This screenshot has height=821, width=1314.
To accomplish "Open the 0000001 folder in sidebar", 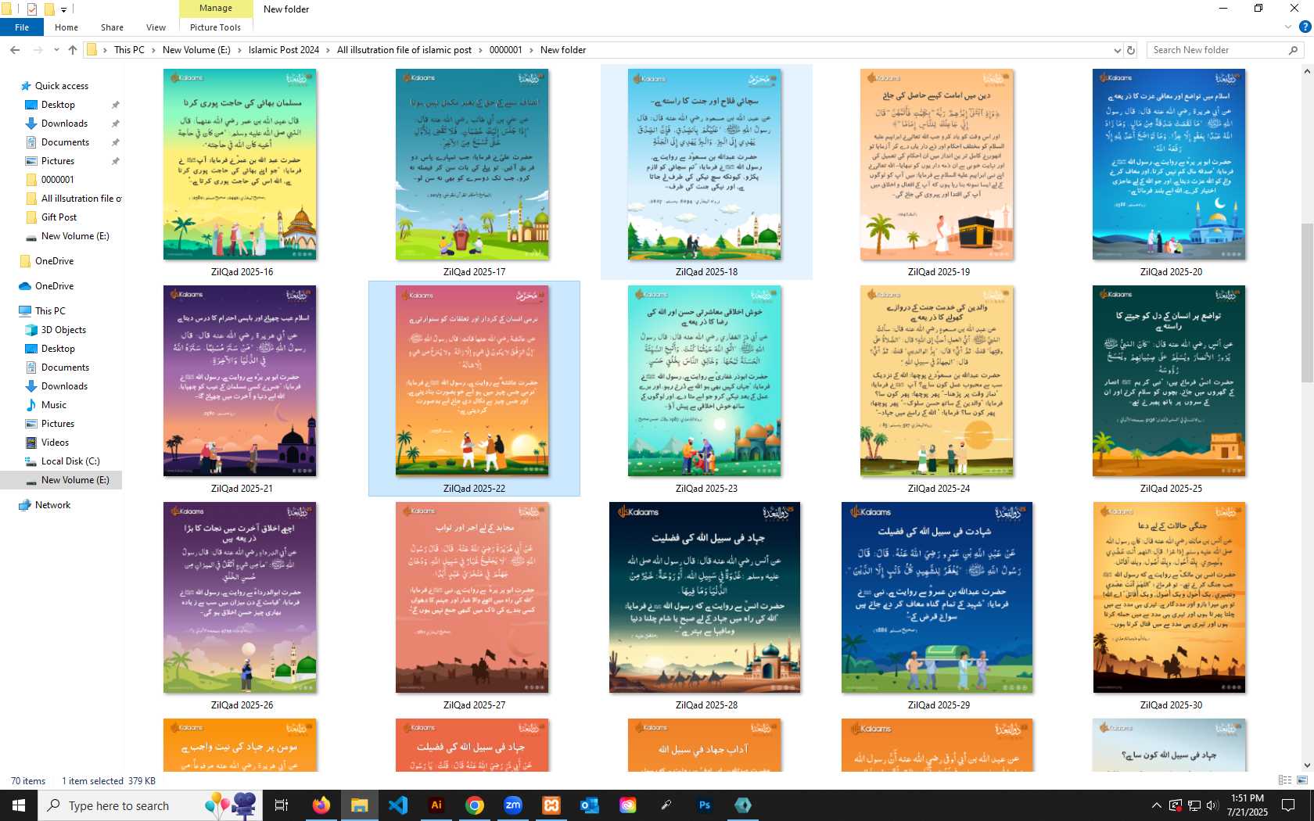I will click(x=58, y=180).
